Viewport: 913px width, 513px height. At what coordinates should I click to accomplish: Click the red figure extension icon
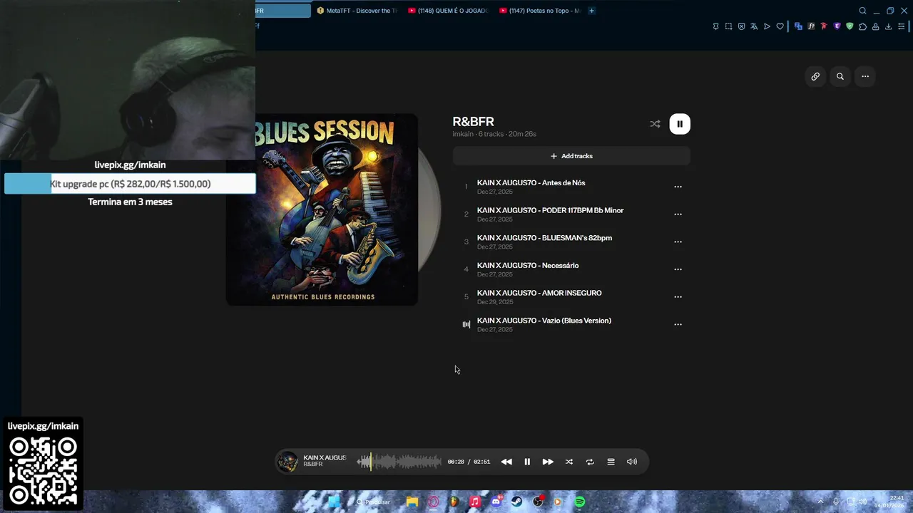pos(824,26)
